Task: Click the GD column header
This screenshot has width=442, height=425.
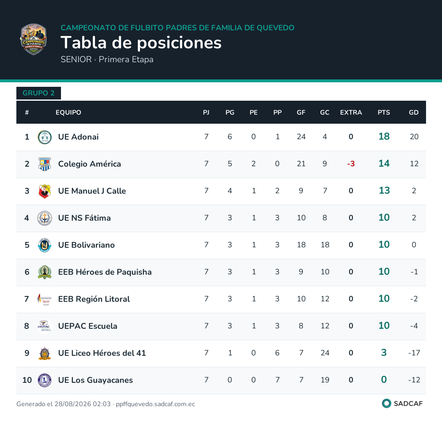Action: [x=413, y=113]
